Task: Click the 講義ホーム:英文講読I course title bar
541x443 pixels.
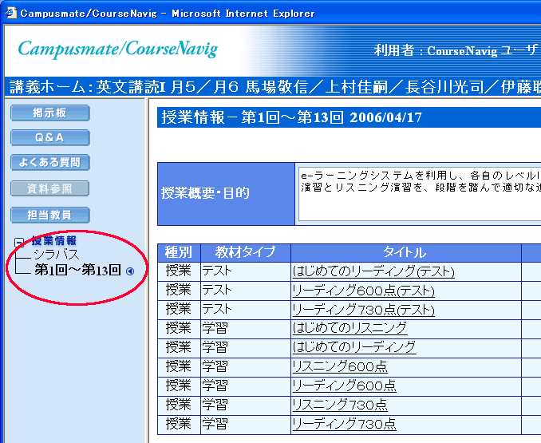Action: [x=273, y=86]
